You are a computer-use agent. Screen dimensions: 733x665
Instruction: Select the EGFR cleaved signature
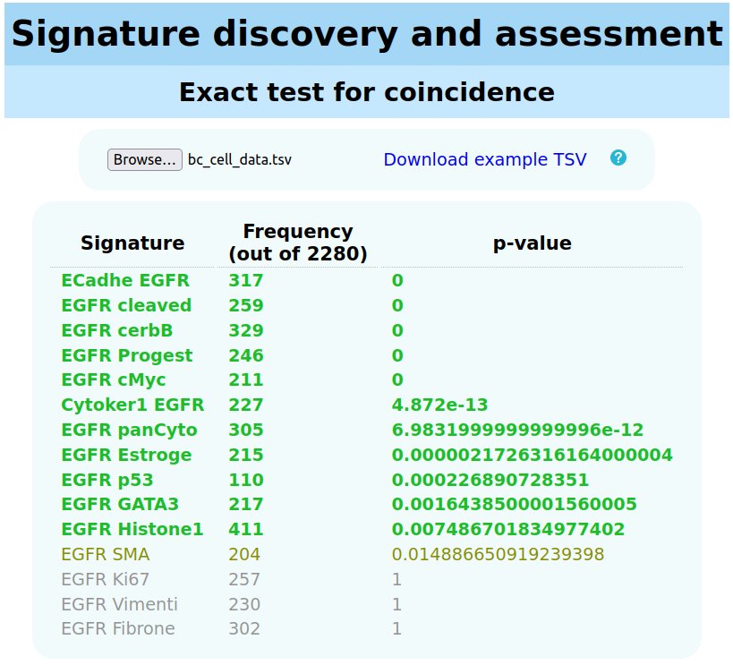click(126, 305)
